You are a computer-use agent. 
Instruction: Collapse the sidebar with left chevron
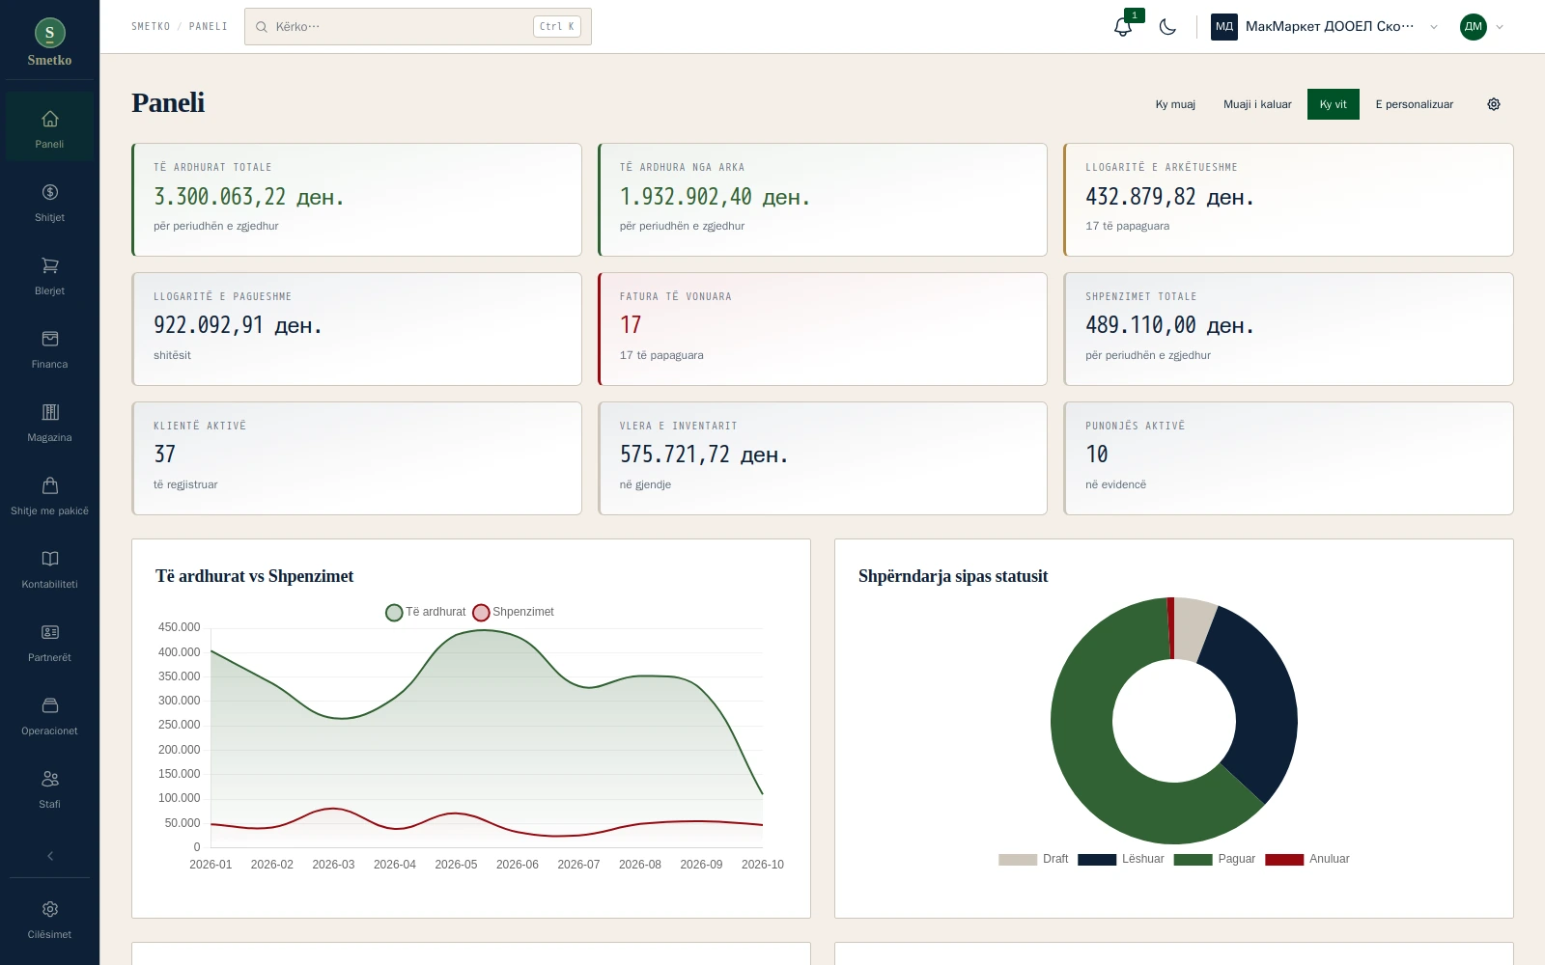click(49, 856)
